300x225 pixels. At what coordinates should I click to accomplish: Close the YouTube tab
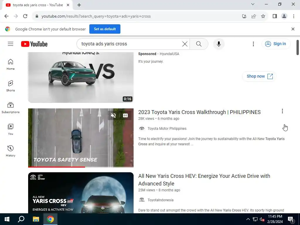pyautogui.click(x=68, y=5)
